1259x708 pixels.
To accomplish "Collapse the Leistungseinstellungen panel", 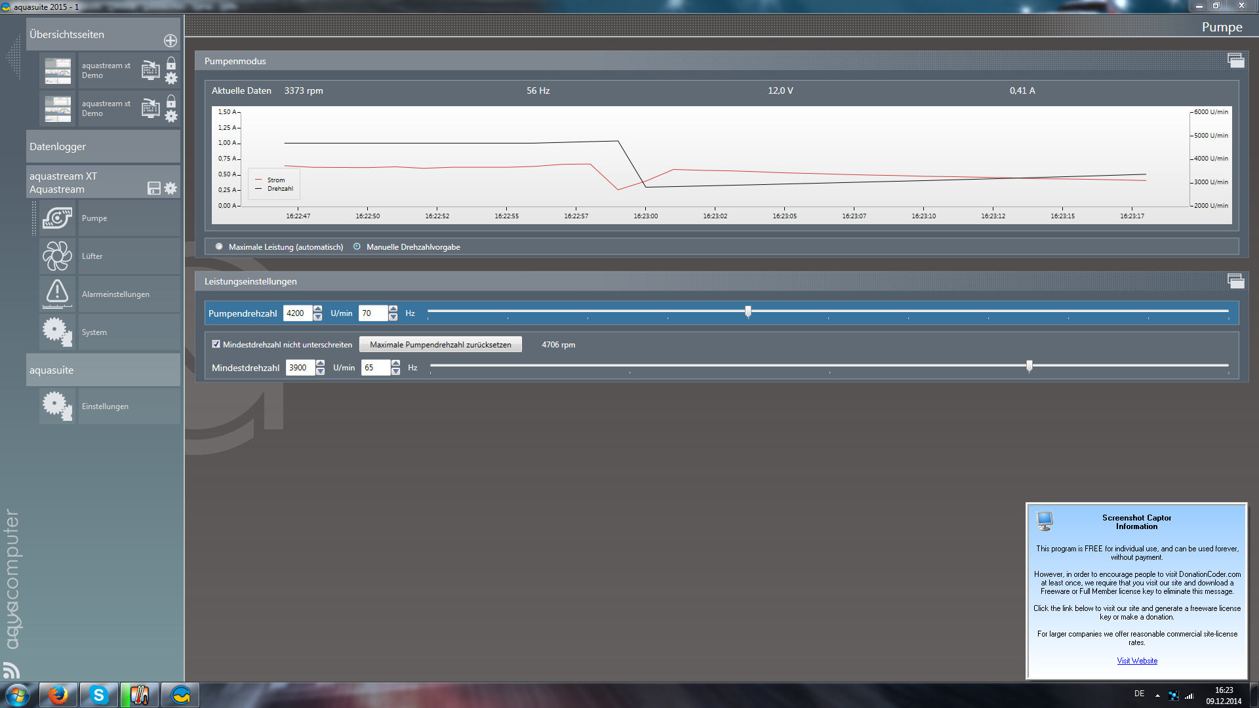I will click(1235, 281).
